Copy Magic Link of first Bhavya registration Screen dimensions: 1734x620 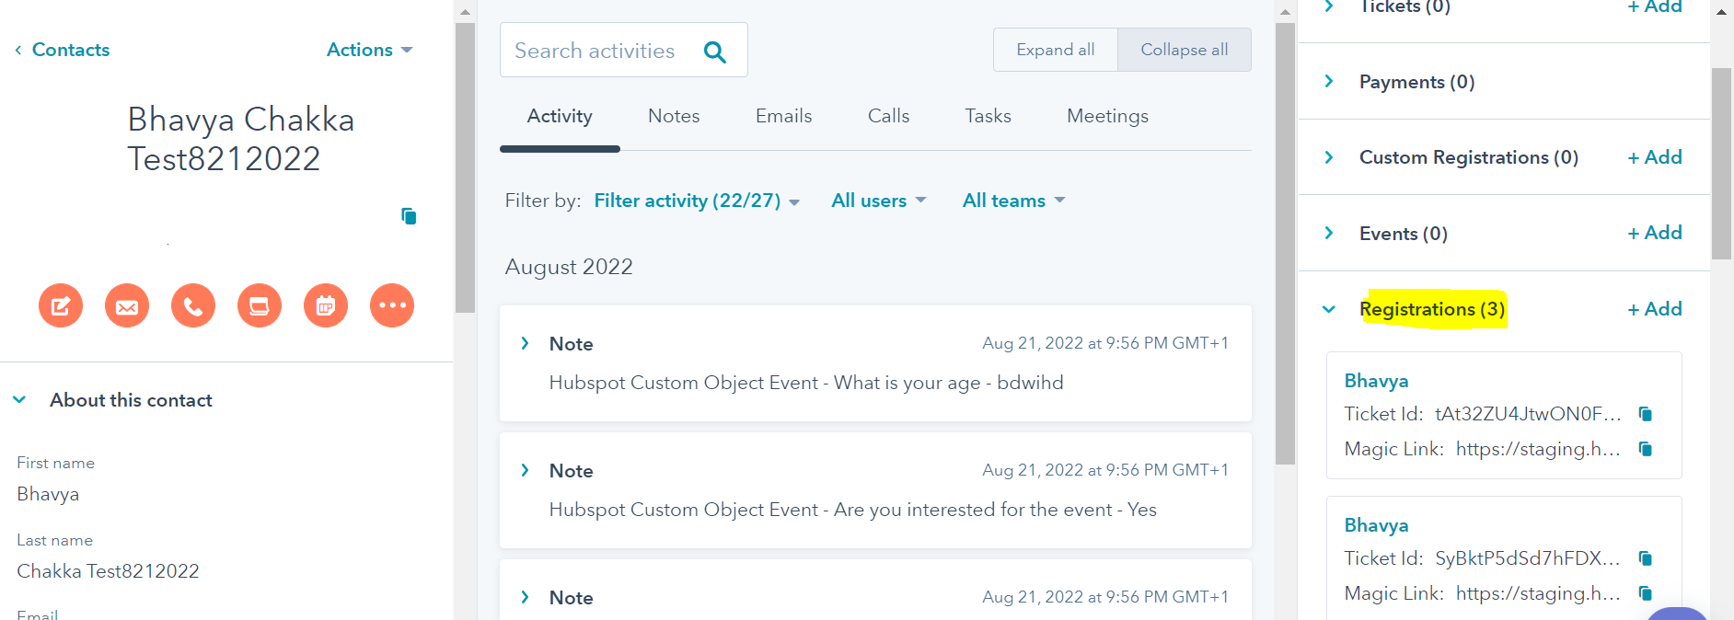click(1646, 449)
